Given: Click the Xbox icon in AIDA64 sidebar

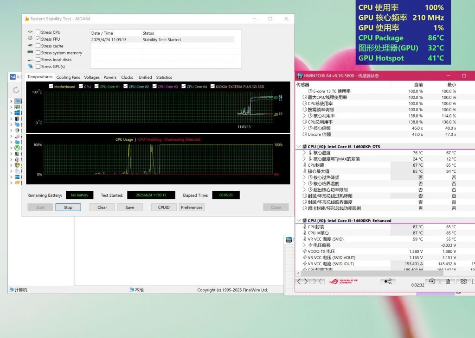Looking at the screenshot, I should [17, 148].
